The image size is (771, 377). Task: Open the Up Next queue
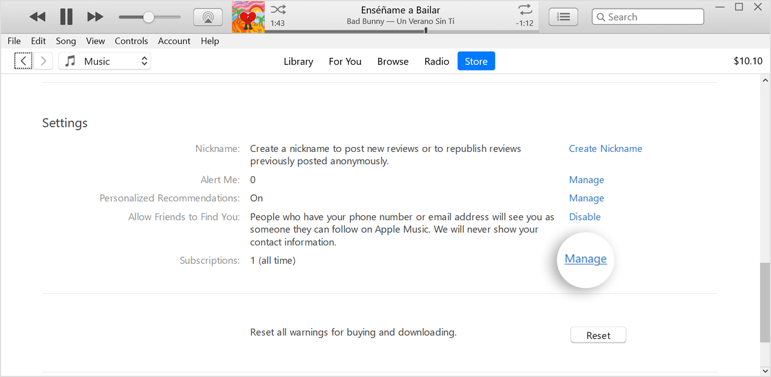563,17
